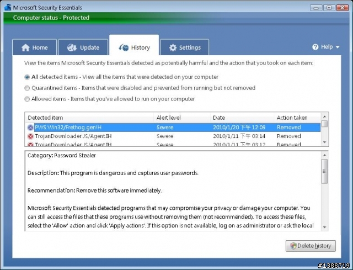Viewport: 353px width, 270px height.
Task: Click the details pane scroll down arrow
Action: 324,227
